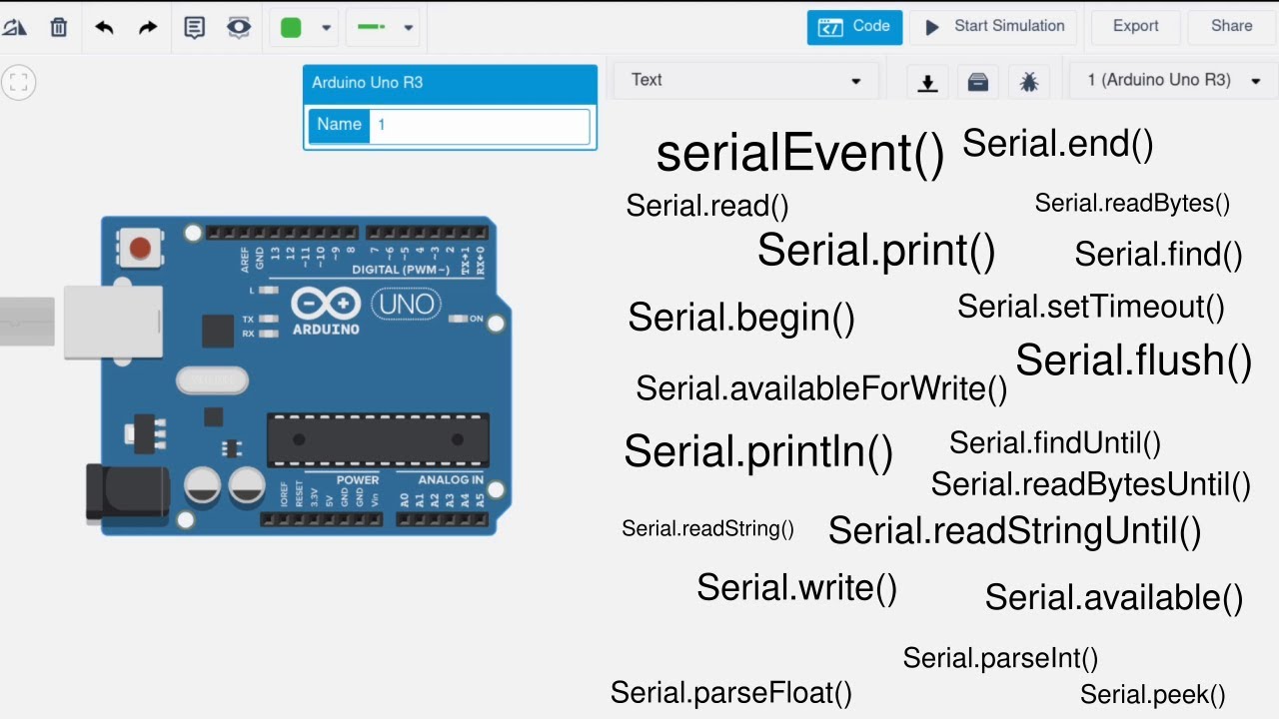The width and height of the screenshot is (1279, 719).
Task: Open the debugger bug icon
Action: 1029,83
